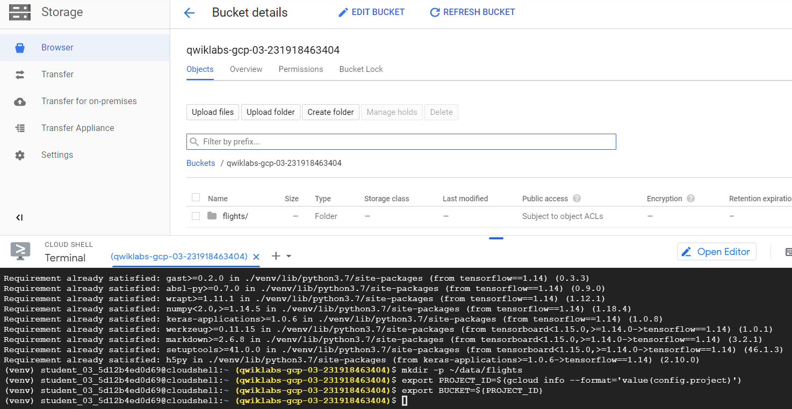
Task: Expand the Cloud Shell session dropdown arrow
Action: pyautogui.click(x=289, y=257)
